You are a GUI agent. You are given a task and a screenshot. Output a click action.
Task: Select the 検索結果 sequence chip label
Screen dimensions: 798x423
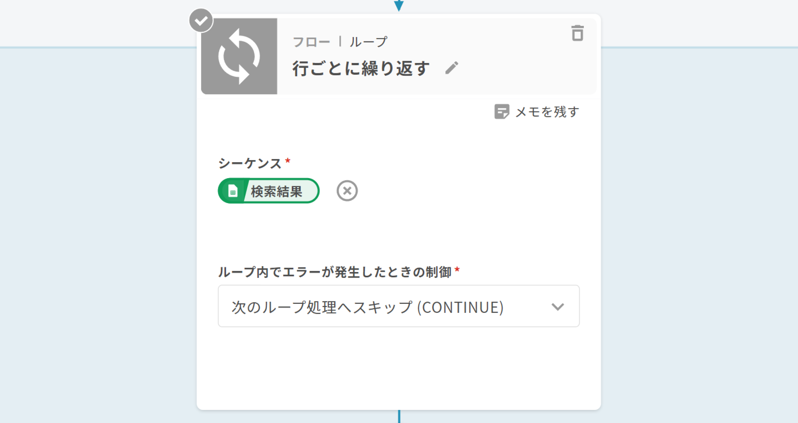[277, 191]
